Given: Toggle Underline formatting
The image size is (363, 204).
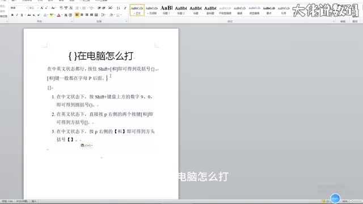Looking at the screenshot, I should [x=22, y=15].
